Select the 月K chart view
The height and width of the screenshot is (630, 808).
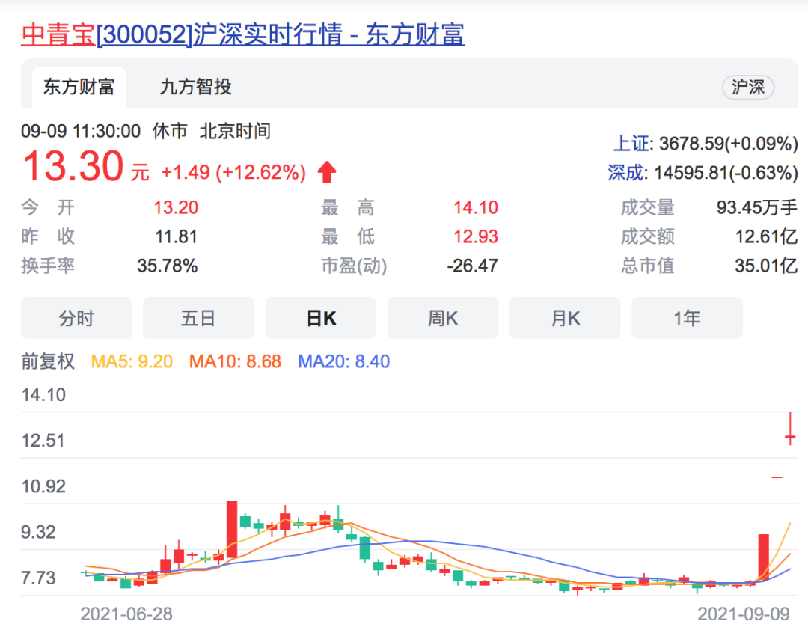click(x=565, y=318)
